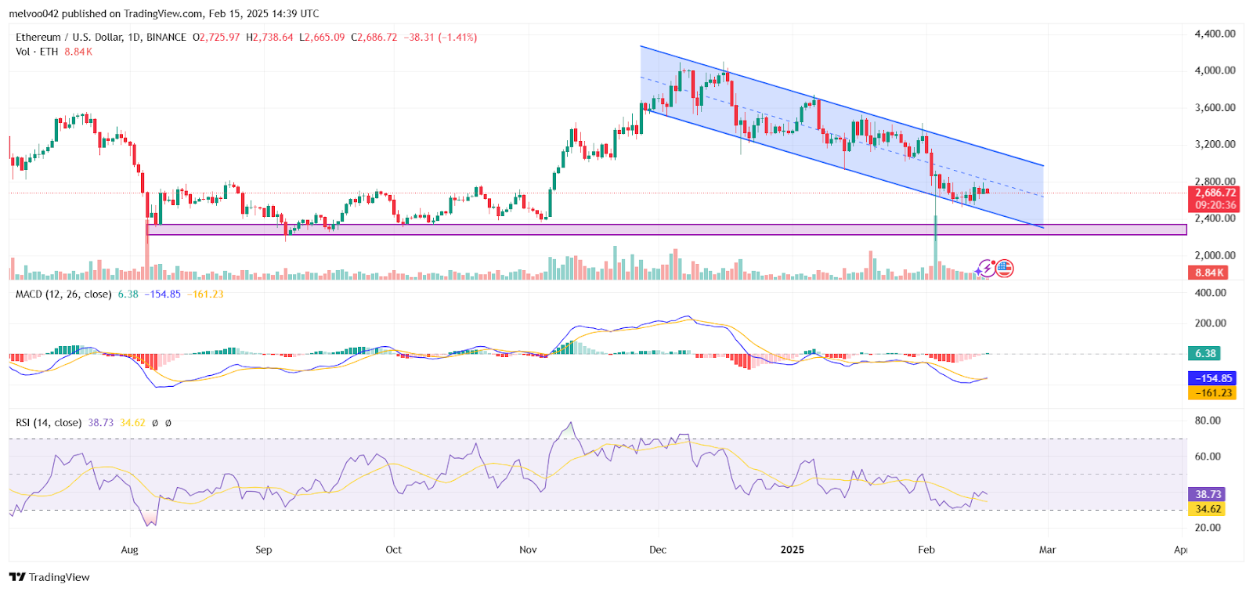Click the Dec label on time axis
The height and width of the screenshot is (592, 1253).
(x=658, y=550)
